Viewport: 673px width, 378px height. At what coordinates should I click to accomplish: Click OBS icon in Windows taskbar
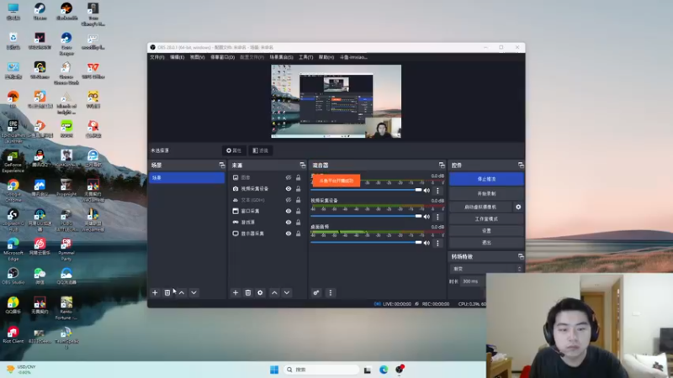[x=400, y=369]
